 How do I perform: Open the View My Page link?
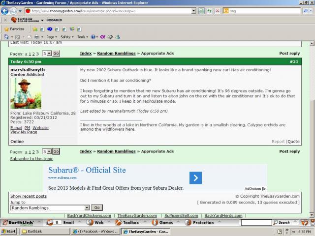point(24,132)
